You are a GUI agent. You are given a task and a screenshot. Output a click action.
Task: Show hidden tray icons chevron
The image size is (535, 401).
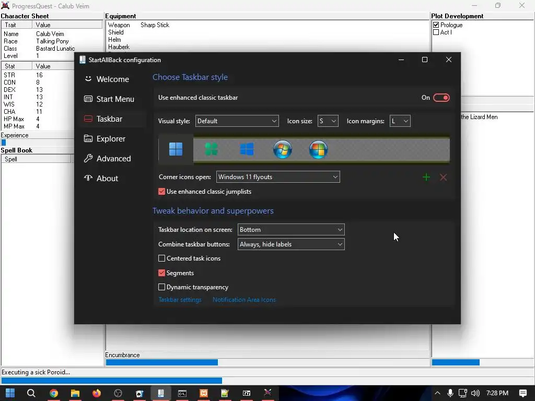coord(437,393)
